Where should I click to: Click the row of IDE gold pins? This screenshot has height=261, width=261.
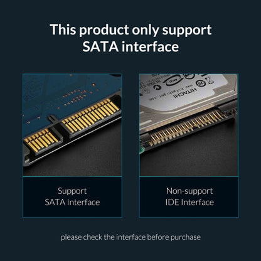tap(186, 128)
